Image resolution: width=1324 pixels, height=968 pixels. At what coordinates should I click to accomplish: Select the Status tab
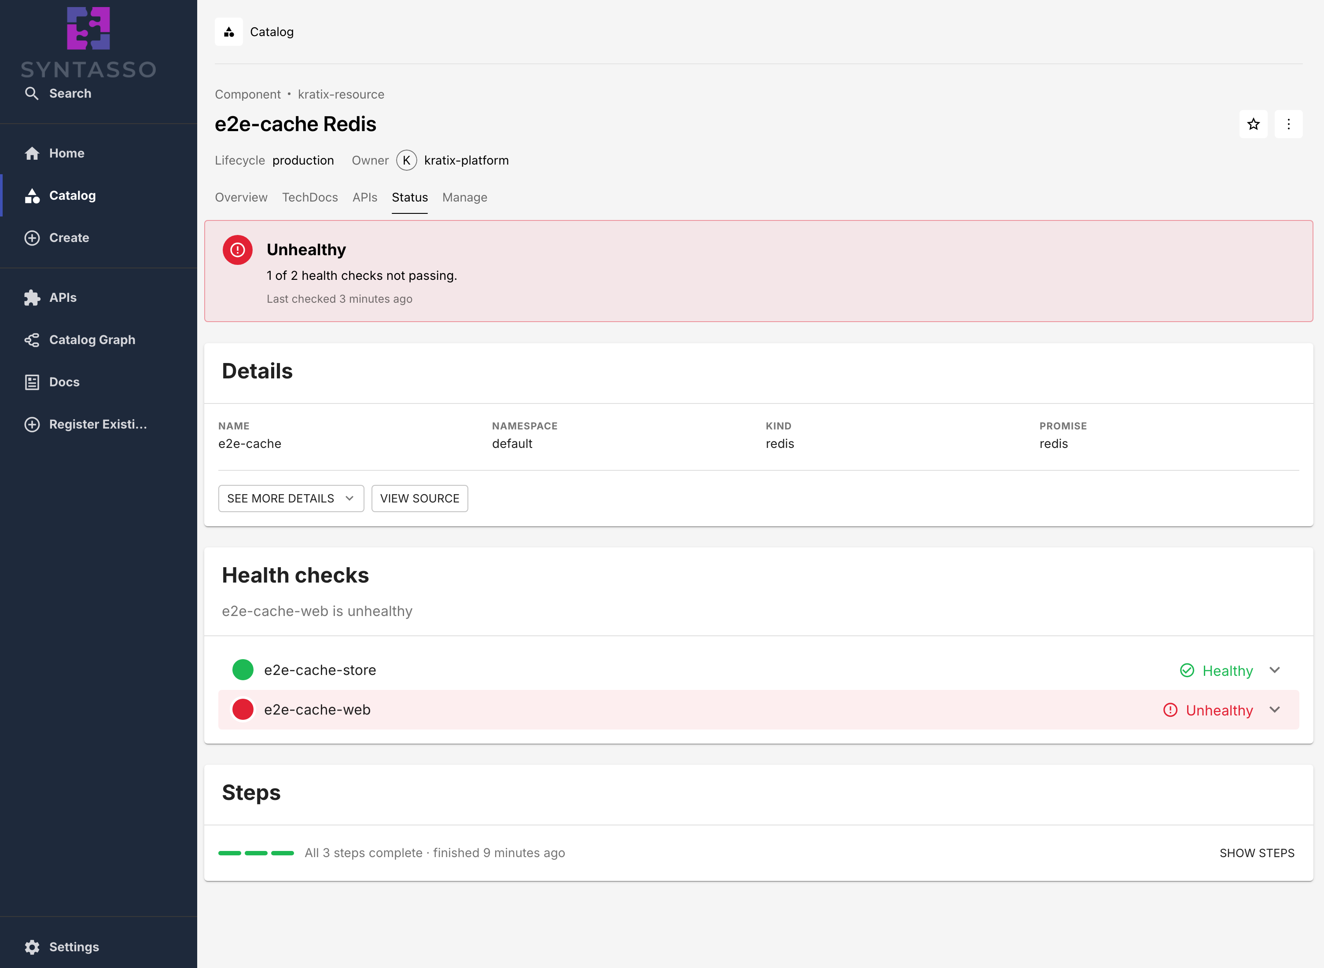click(x=410, y=198)
